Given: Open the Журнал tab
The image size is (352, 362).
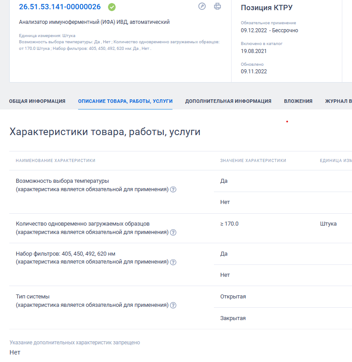Looking at the screenshot, I should pos(338,101).
